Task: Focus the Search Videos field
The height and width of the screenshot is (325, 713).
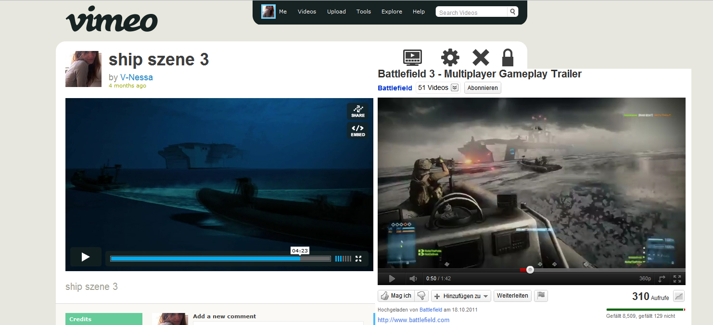Action: click(471, 12)
